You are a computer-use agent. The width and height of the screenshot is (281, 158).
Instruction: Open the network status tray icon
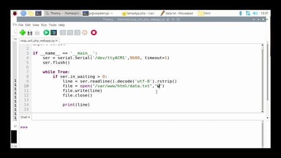(248, 13)
